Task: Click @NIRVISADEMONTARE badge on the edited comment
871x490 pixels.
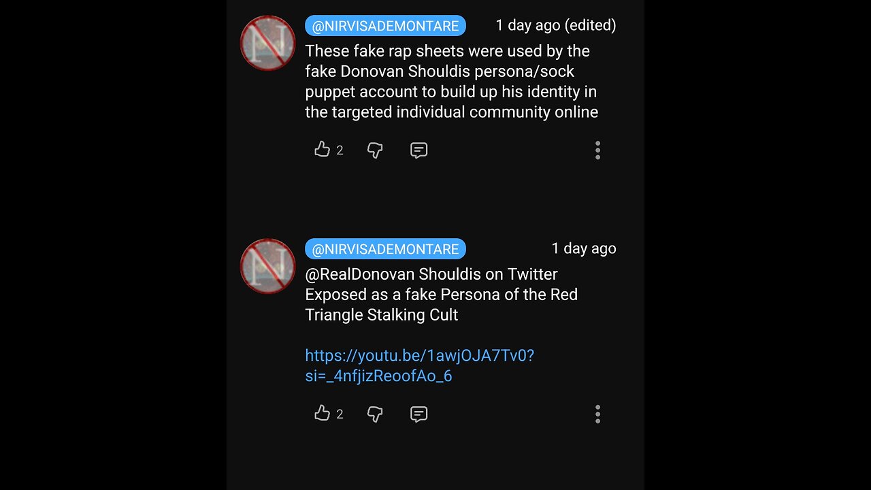Action: (385, 26)
